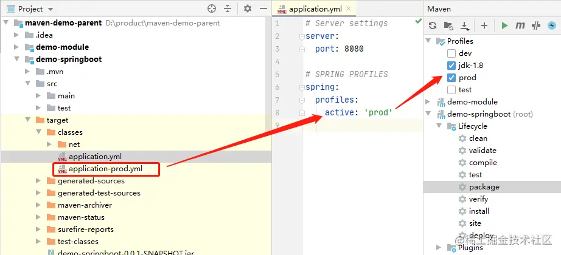Collapse the target folder
The height and width of the screenshot is (255, 561).
[x=27, y=120]
